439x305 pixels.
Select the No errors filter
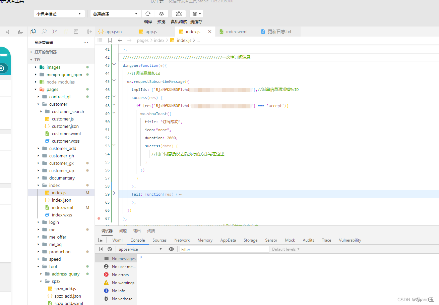(x=116, y=274)
